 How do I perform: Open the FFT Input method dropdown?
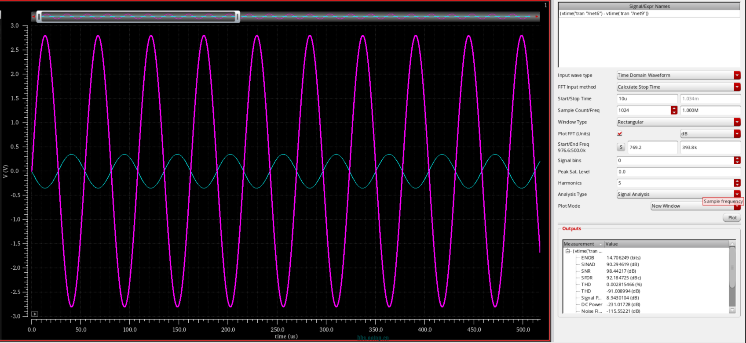point(678,87)
